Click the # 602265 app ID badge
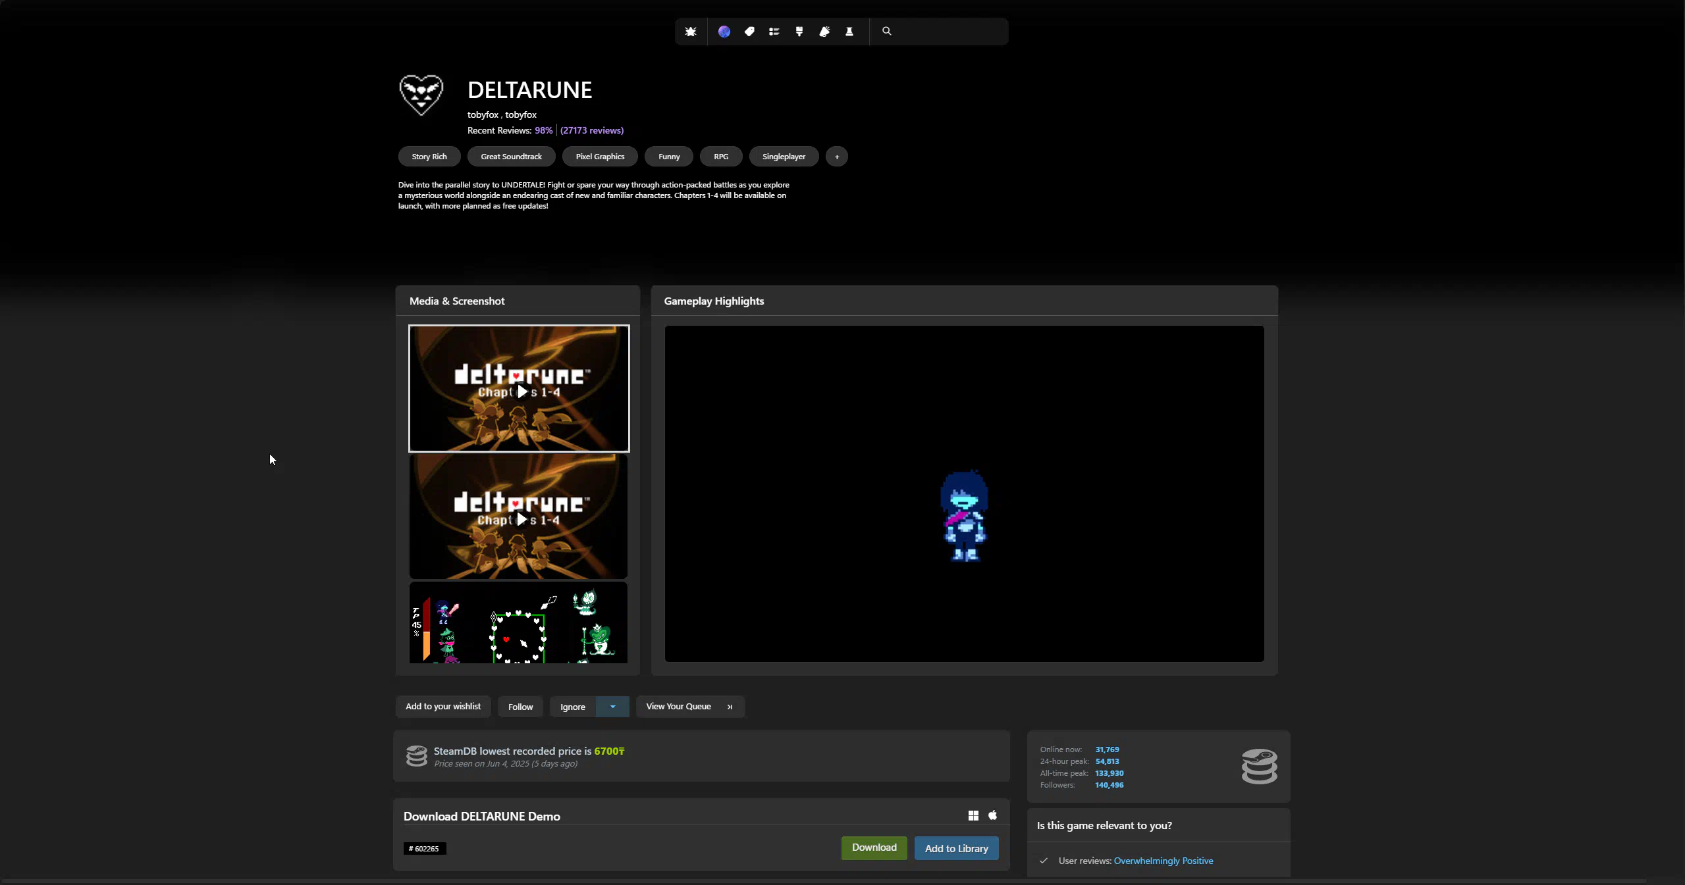 (425, 849)
